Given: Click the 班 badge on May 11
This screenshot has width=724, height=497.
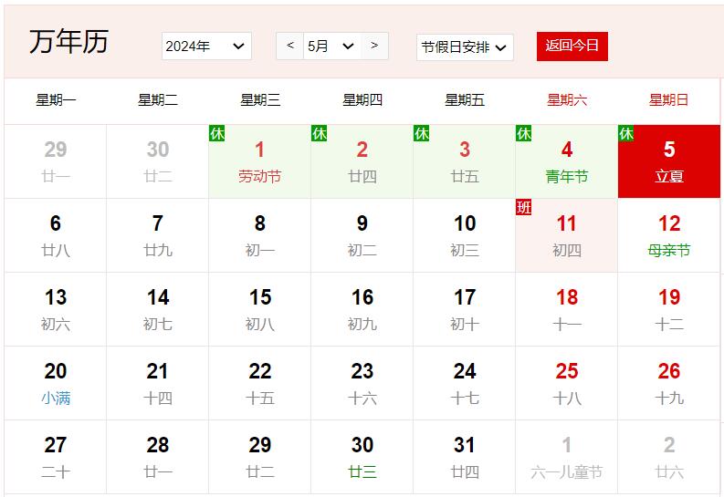Looking at the screenshot, I should coord(523,207).
